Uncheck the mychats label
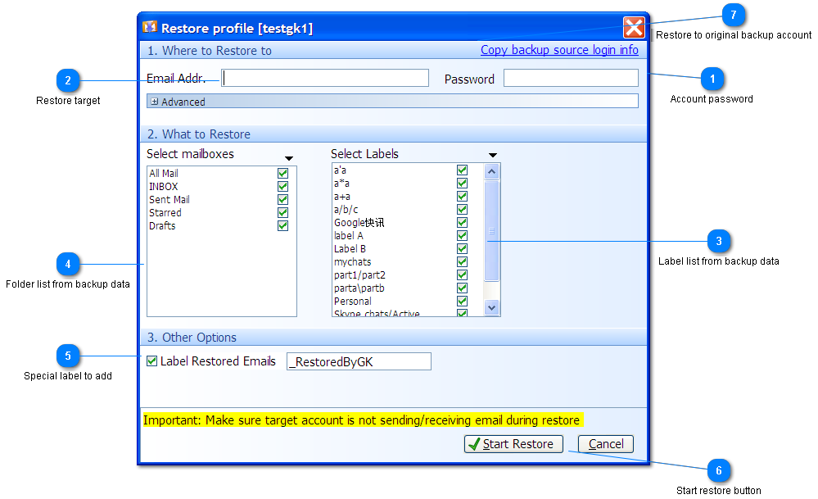The image size is (818, 499). coord(462,261)
